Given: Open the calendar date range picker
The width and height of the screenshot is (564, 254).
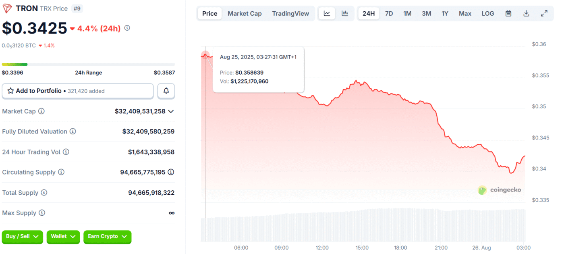Looking at the screenshot, I should click(508, 13).
